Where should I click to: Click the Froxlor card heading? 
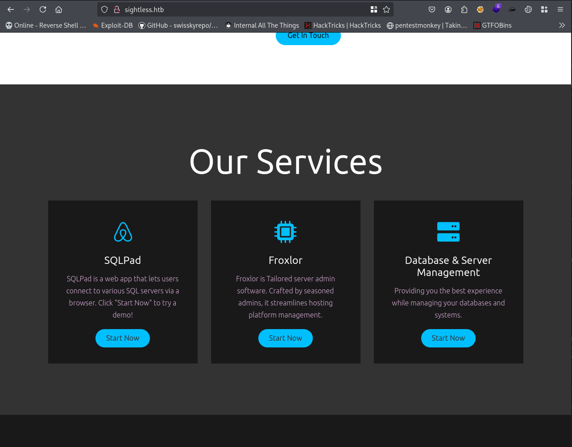coord(286,260)
